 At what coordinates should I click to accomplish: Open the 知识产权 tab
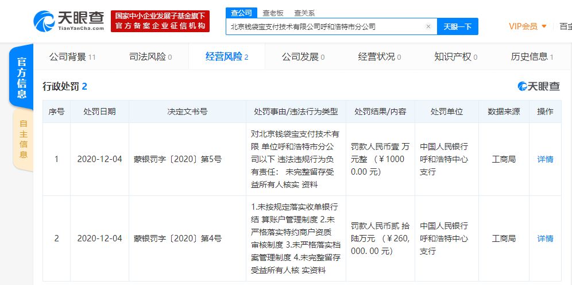point(455,57)
